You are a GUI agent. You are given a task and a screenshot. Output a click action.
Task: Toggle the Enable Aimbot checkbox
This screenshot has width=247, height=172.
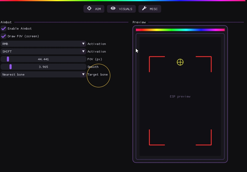pyautogui.click(x=4, y=29)
